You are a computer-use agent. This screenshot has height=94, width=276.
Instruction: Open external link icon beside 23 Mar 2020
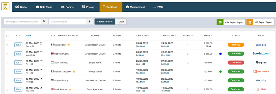41,52
